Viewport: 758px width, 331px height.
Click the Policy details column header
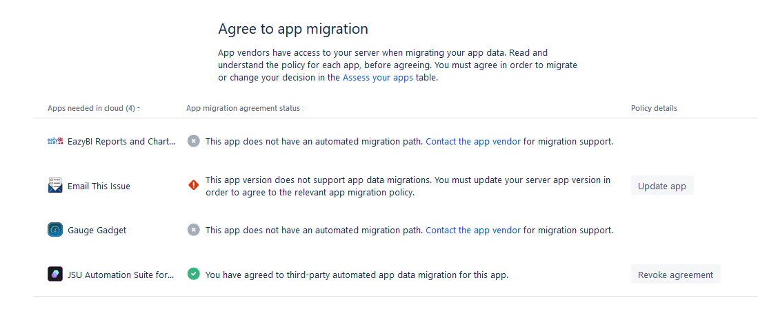tap(654, 108)
